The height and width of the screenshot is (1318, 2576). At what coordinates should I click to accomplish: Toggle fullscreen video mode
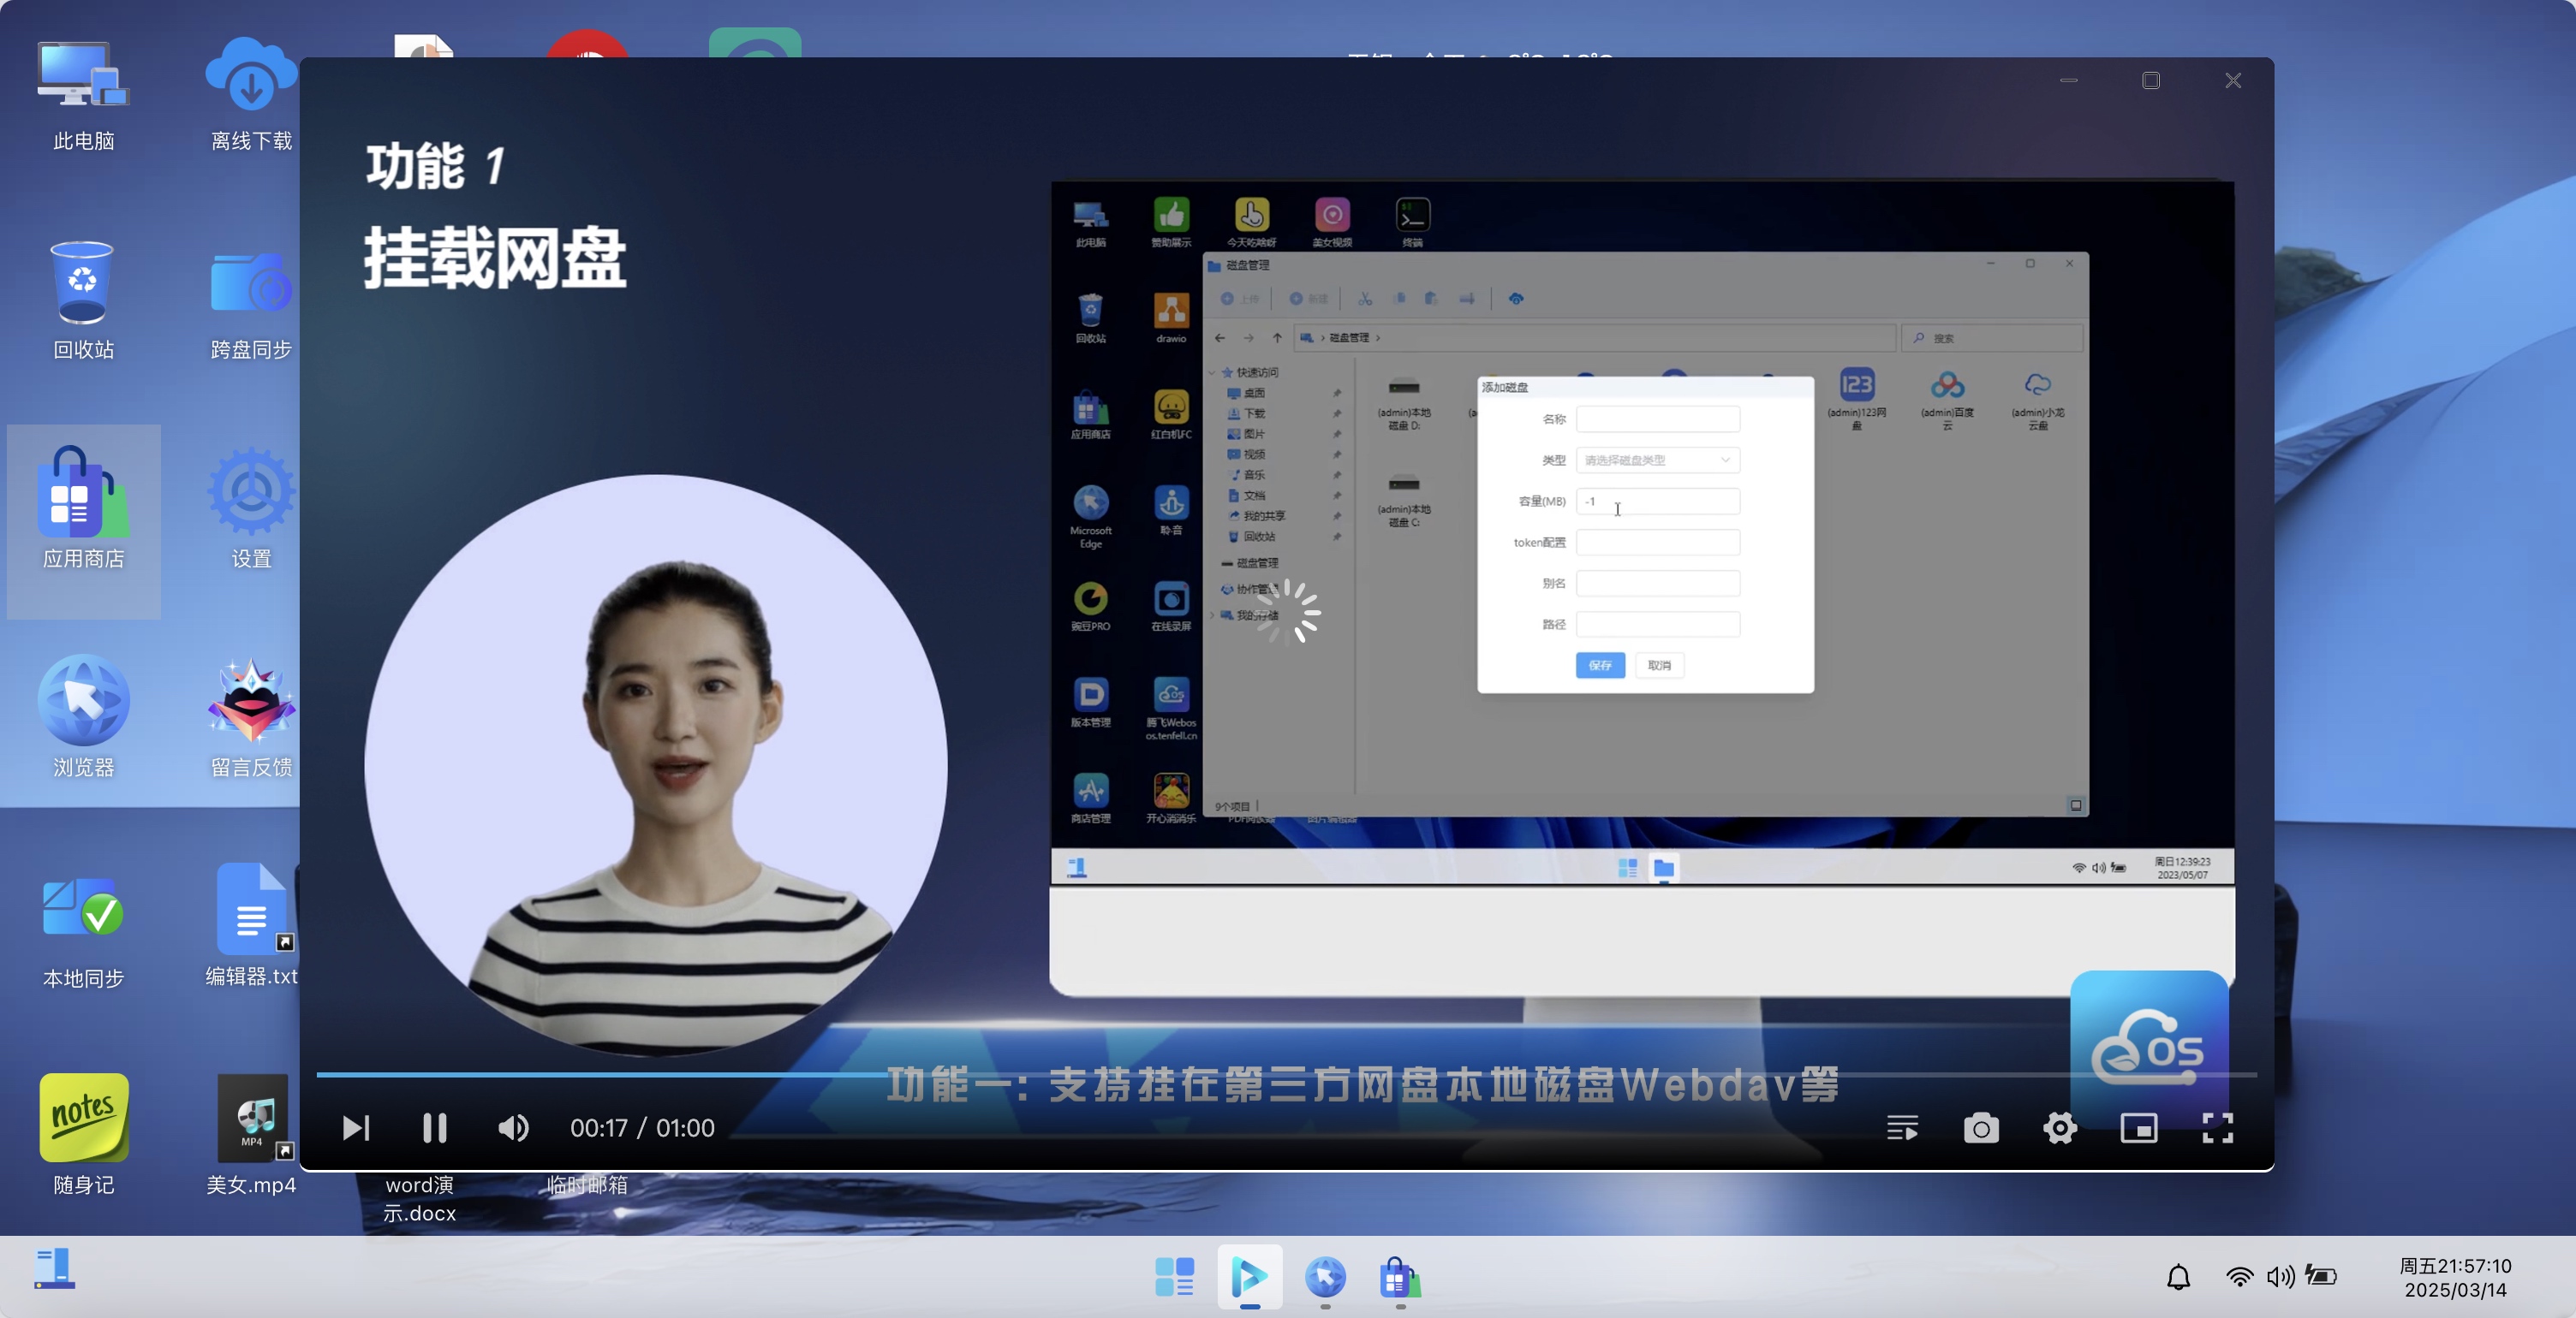(x=2218, y=1128)
